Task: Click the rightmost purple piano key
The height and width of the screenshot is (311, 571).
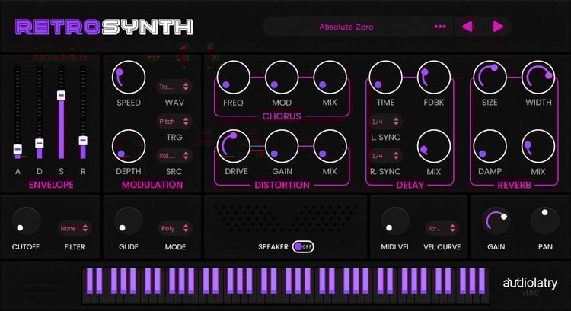Action: point(482,280)
